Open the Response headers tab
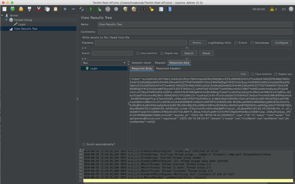The width and height of the screenshot is (295, 184). point(168,69)
